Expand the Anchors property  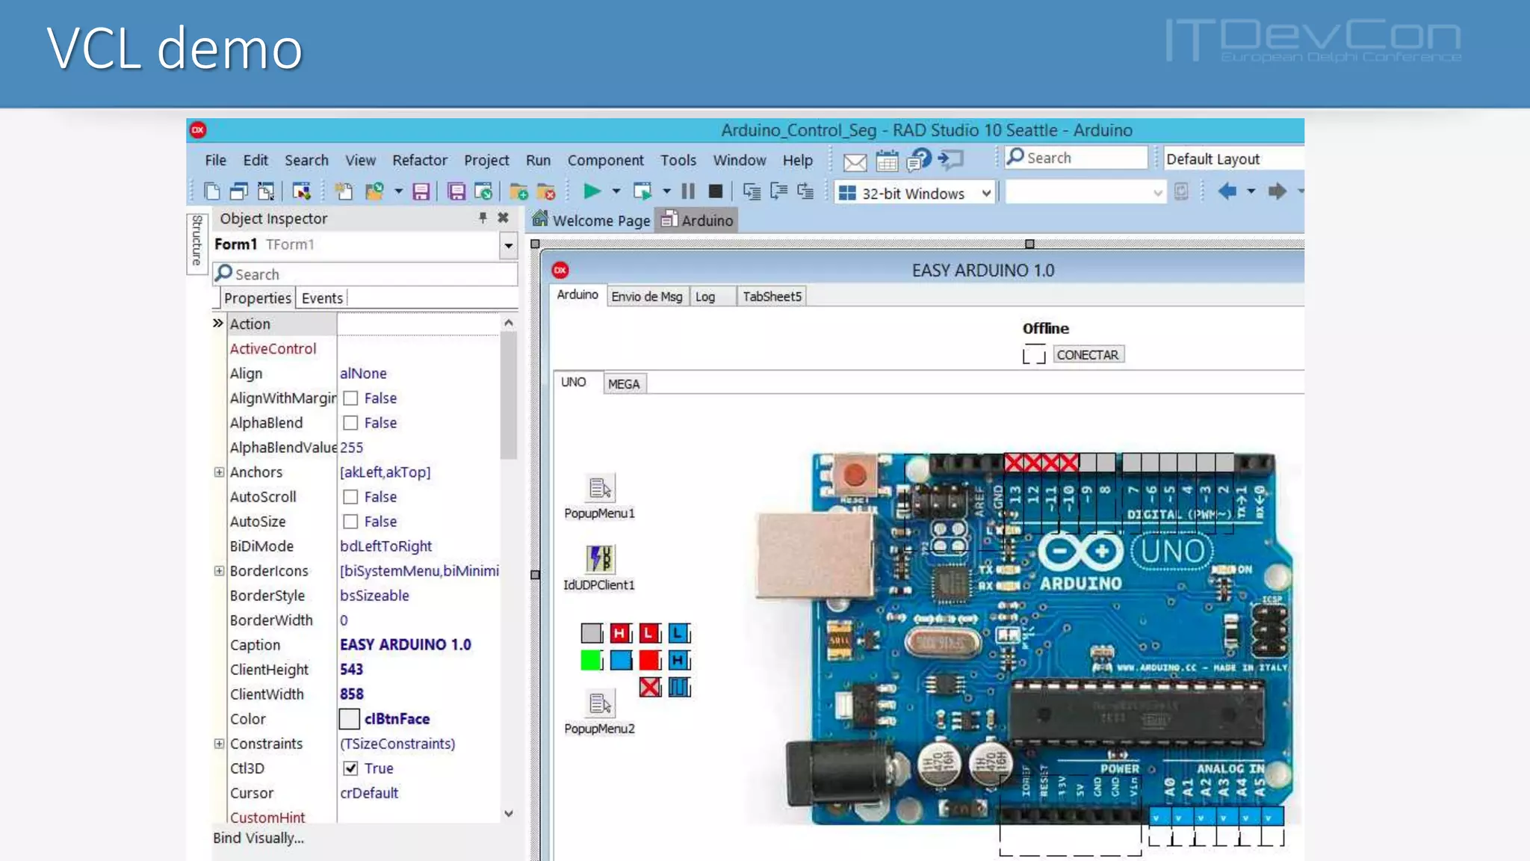(219, 472)
